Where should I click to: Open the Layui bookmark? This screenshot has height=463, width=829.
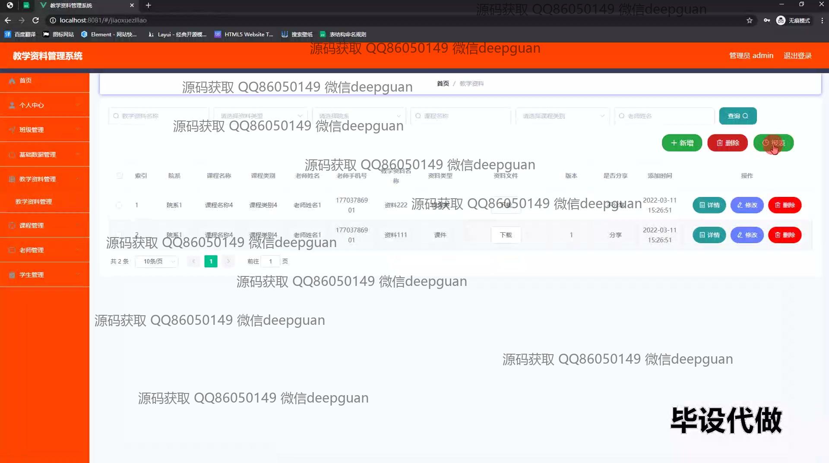tap(177, 35)
